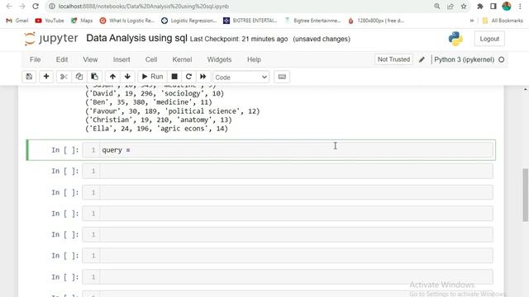Open the Kernel menu

[182, 59]
